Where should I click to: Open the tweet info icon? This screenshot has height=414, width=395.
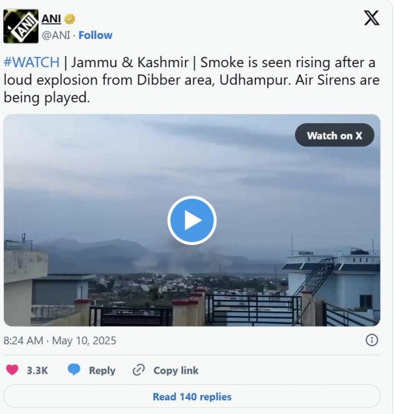[x=372, y=340]
